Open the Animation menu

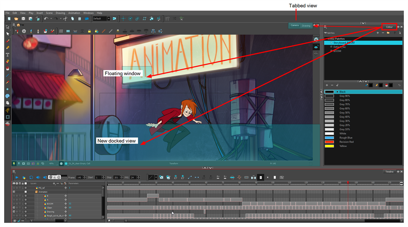coord(74,13)
